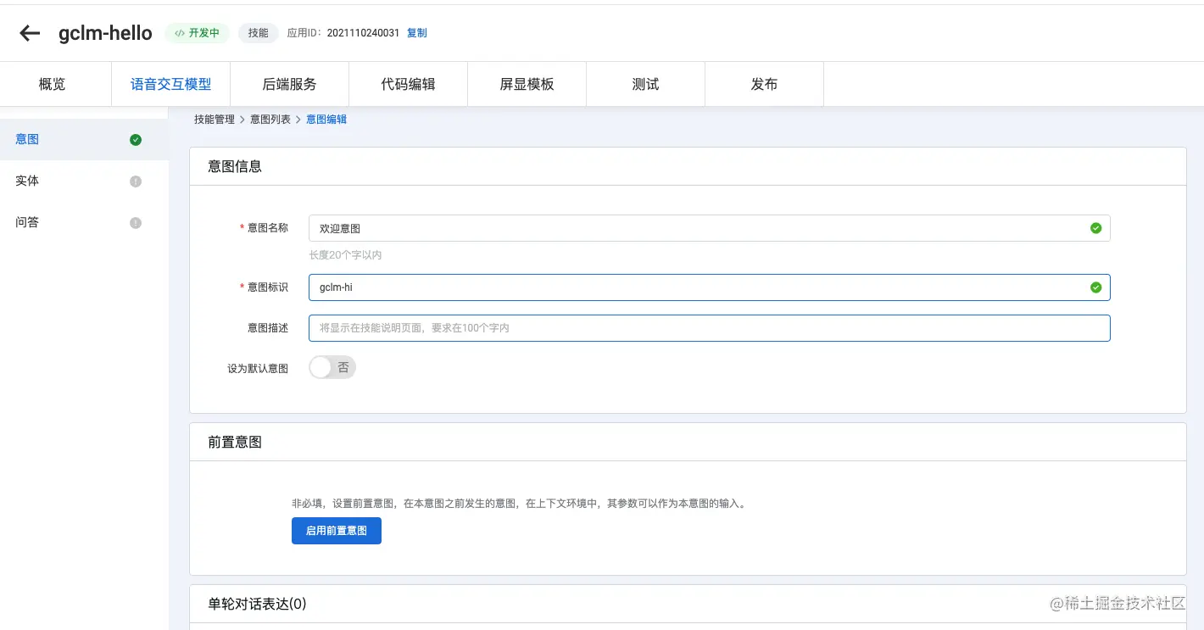Click the 开发中 status badge
The width and height of the screenshot is (1204, 630).
coord(197,33)
